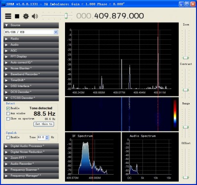Toggle the Show on spectrum checkbox
The height and width of the screenshot is (185, 197).
point(8,119)
